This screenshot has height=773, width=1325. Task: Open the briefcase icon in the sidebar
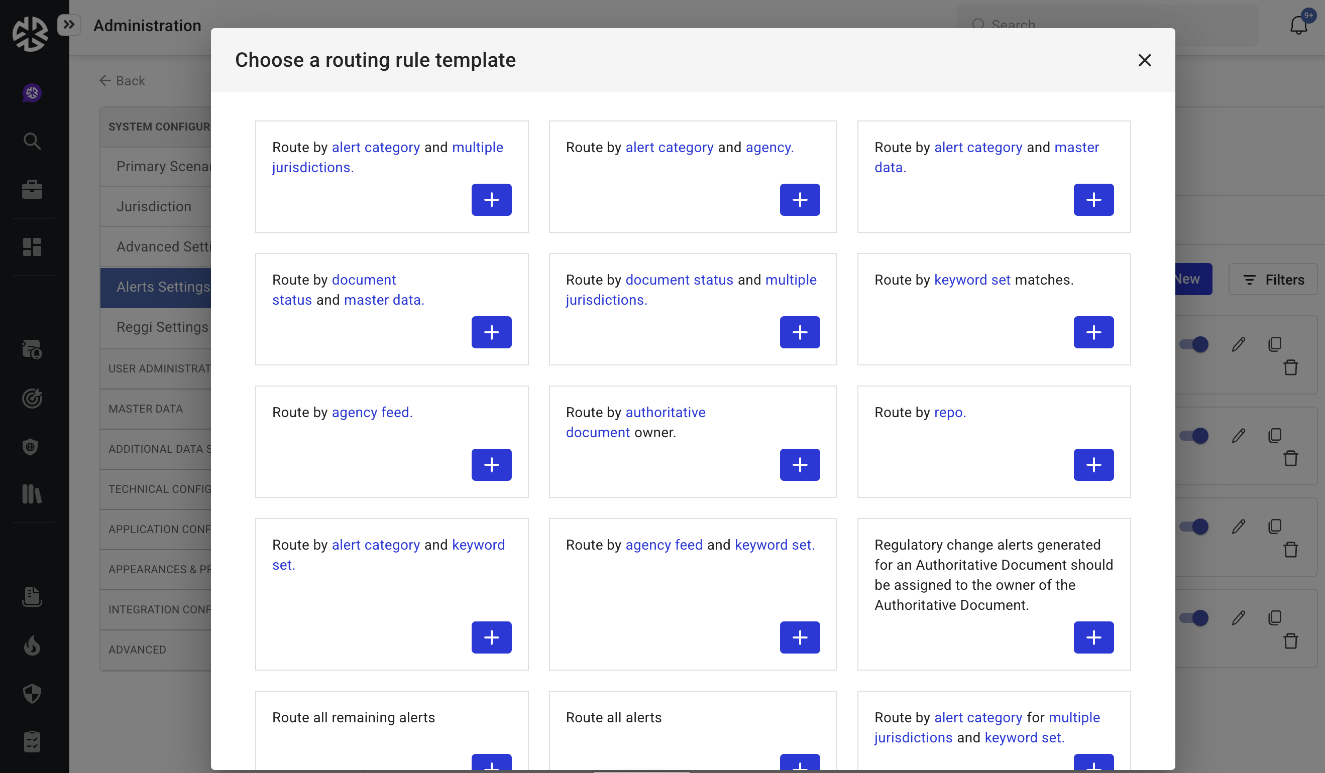32,190
